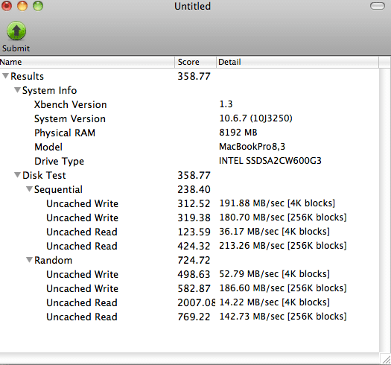Click the window resize grip corner
Image resolution: width=391 pixels, height=365 pixels.
(x=386, y=359)
